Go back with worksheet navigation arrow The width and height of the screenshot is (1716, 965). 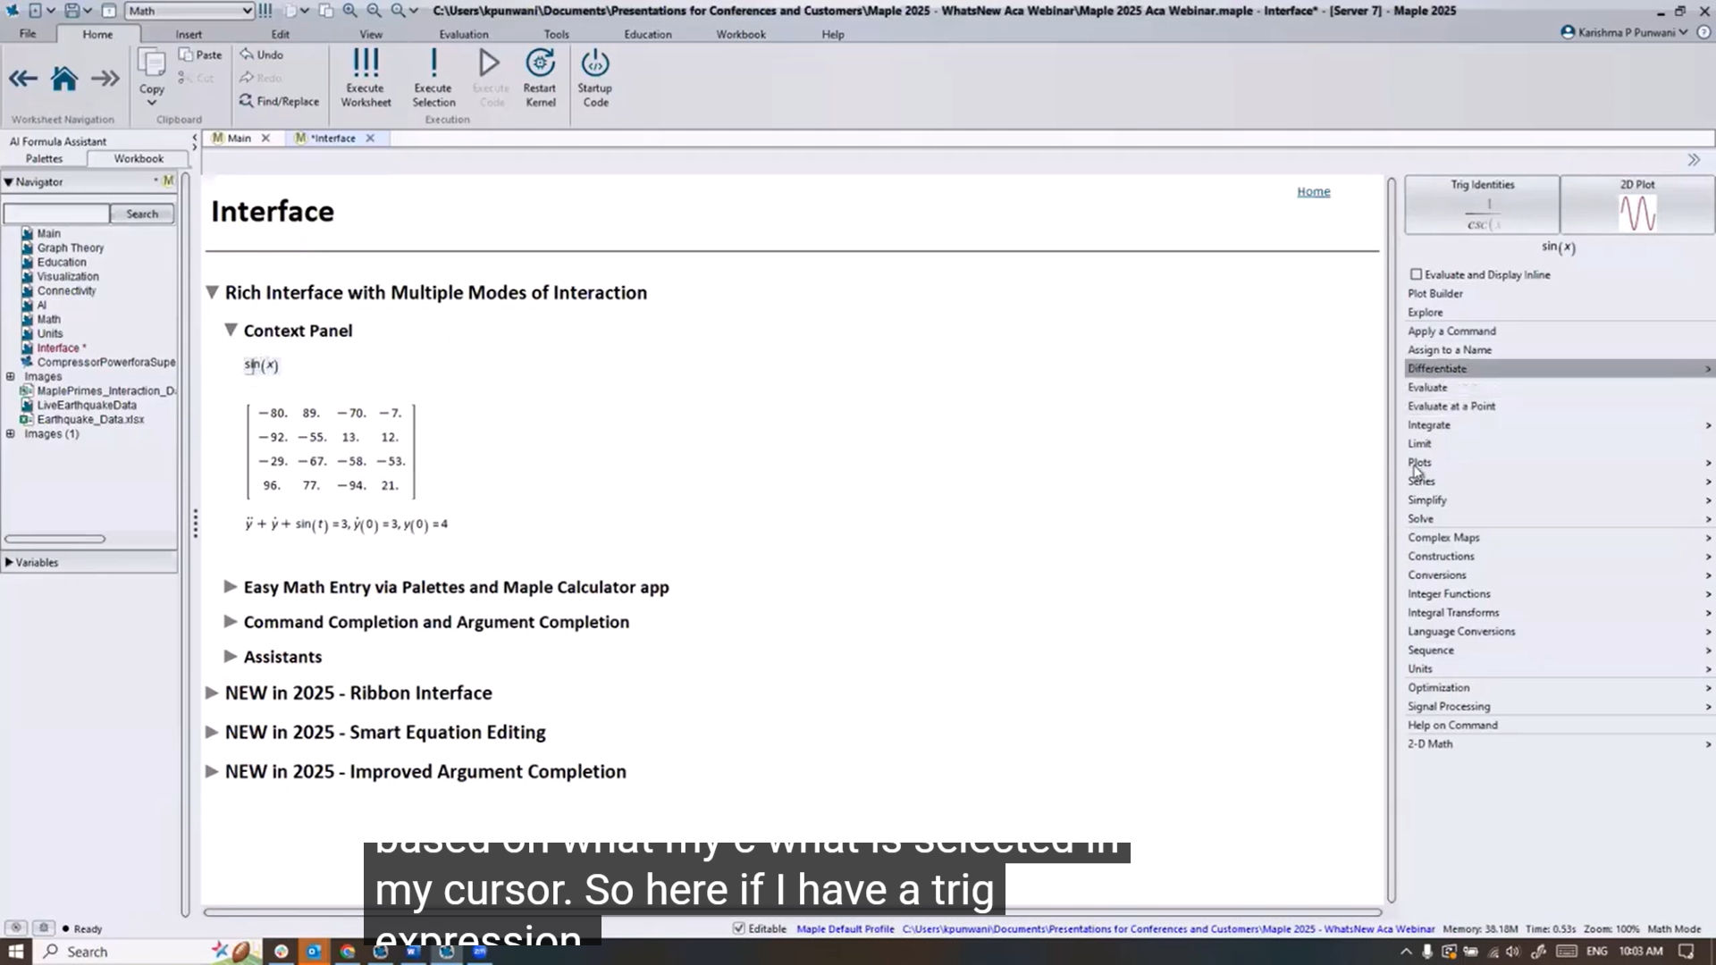click(22, 80)
